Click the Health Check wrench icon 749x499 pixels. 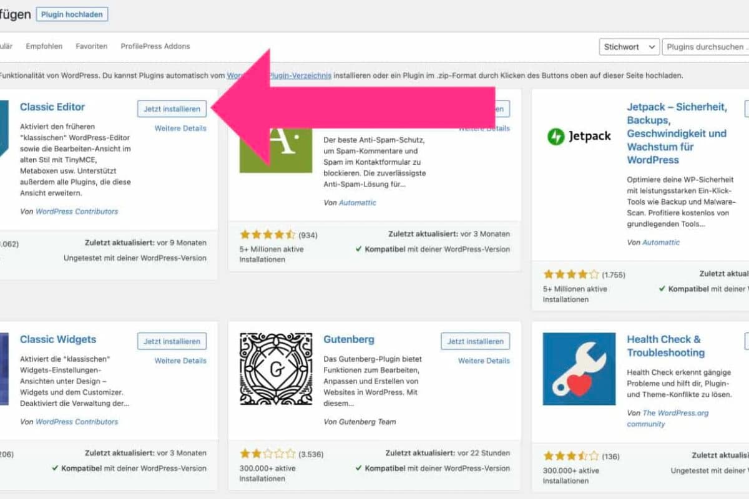pos(579,369)
